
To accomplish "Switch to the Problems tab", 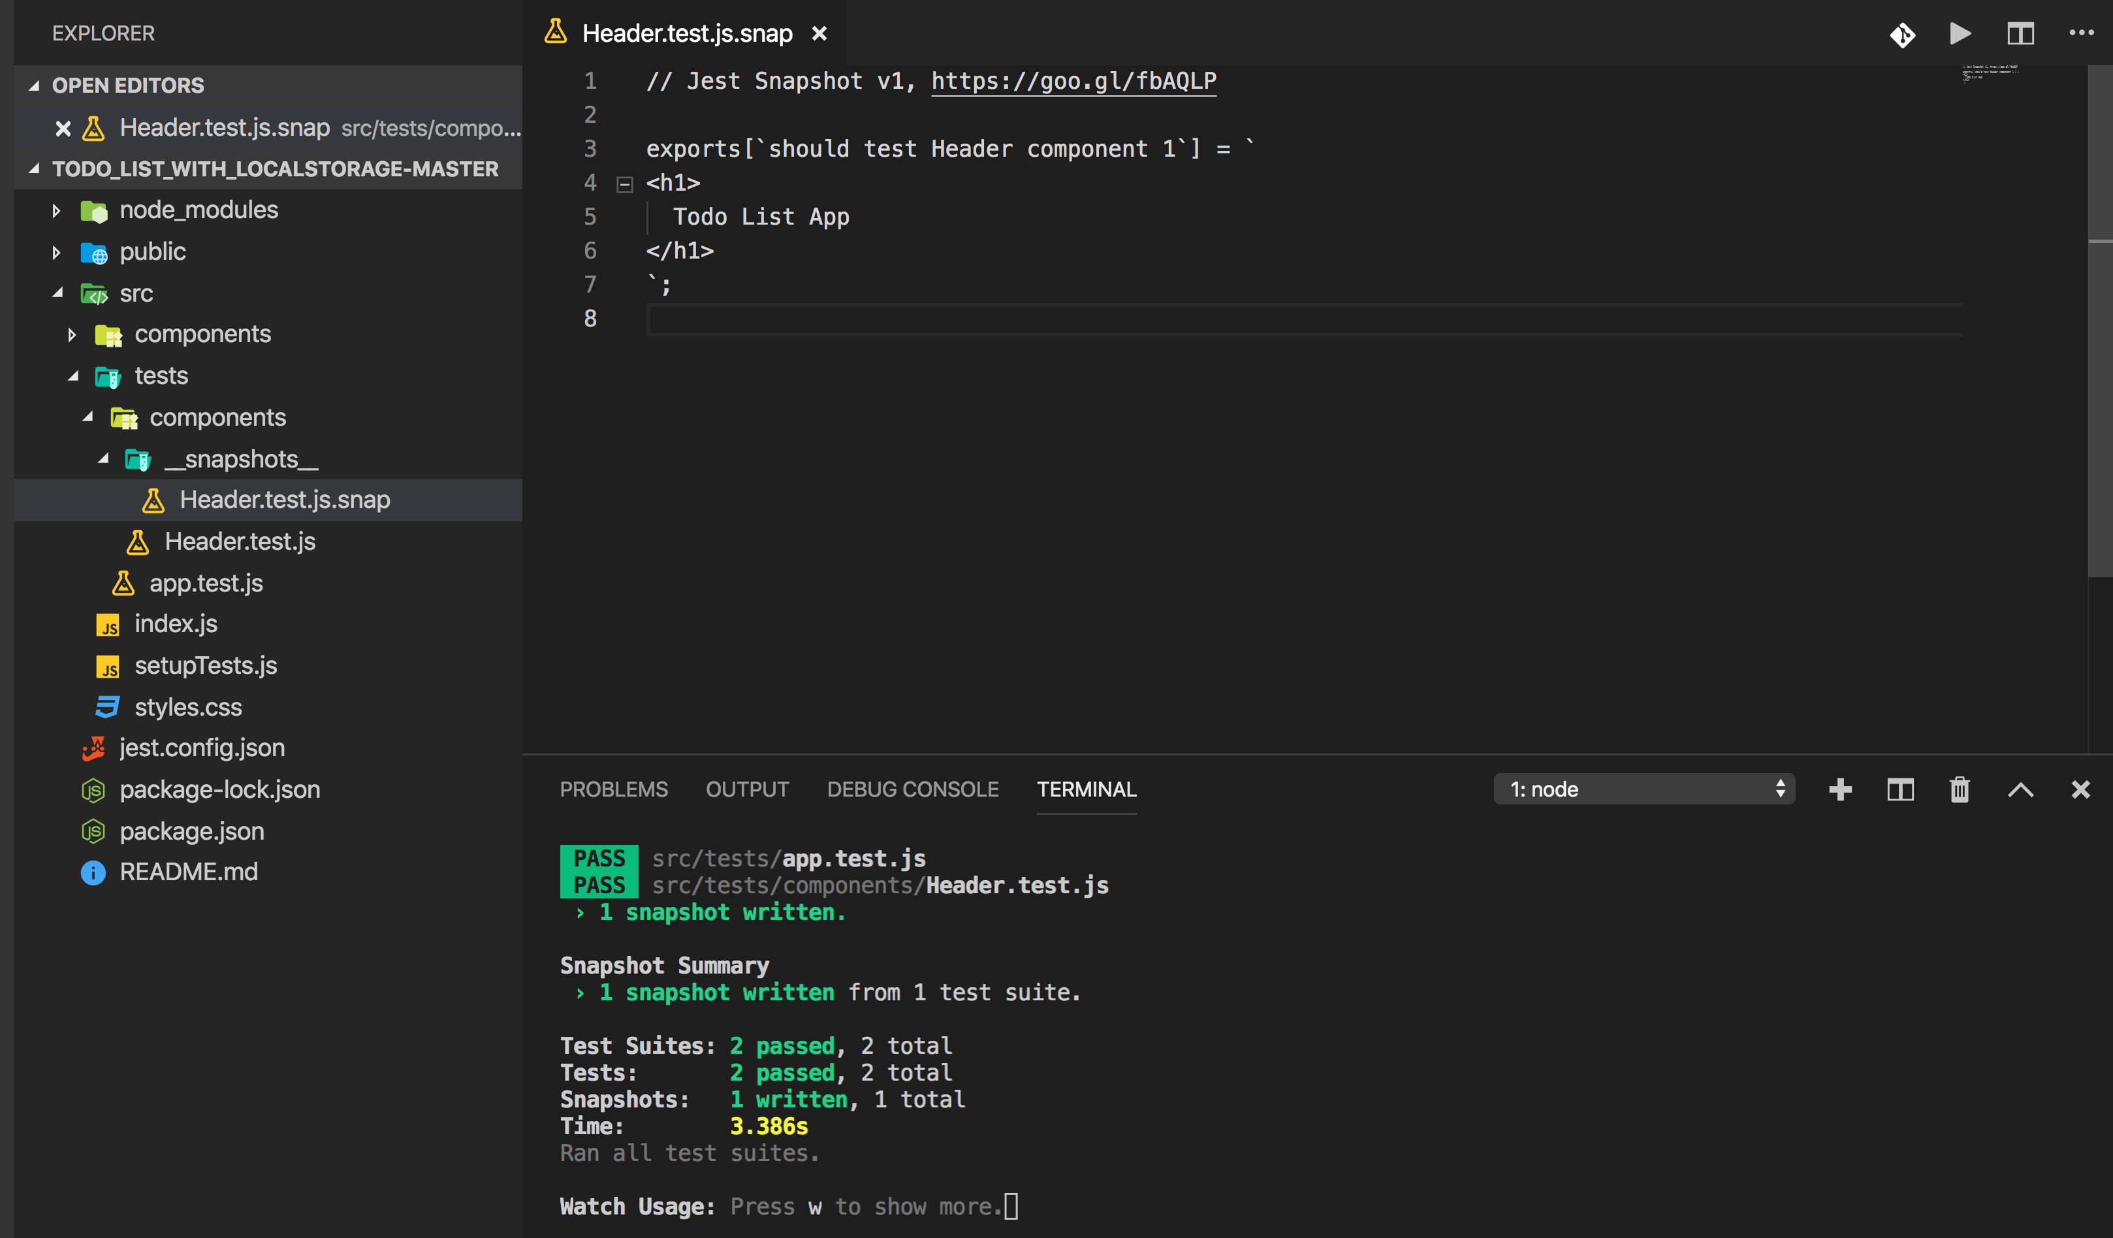I will [x=614, y=789].
